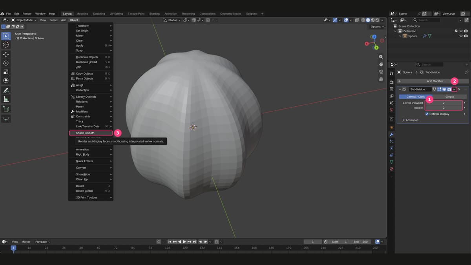Viewport: 471px width, 265px height.
Task: Click the Z axis on navigation gizmo
Action: click(374, 36)
